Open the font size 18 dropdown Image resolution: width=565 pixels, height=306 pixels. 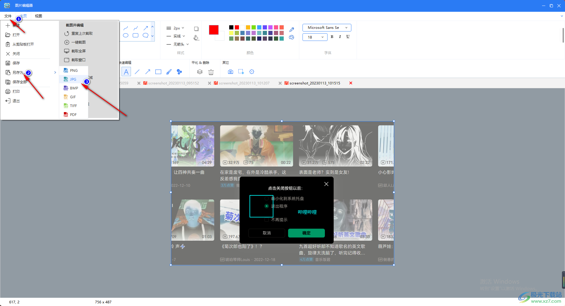click(x=315, y=37)
